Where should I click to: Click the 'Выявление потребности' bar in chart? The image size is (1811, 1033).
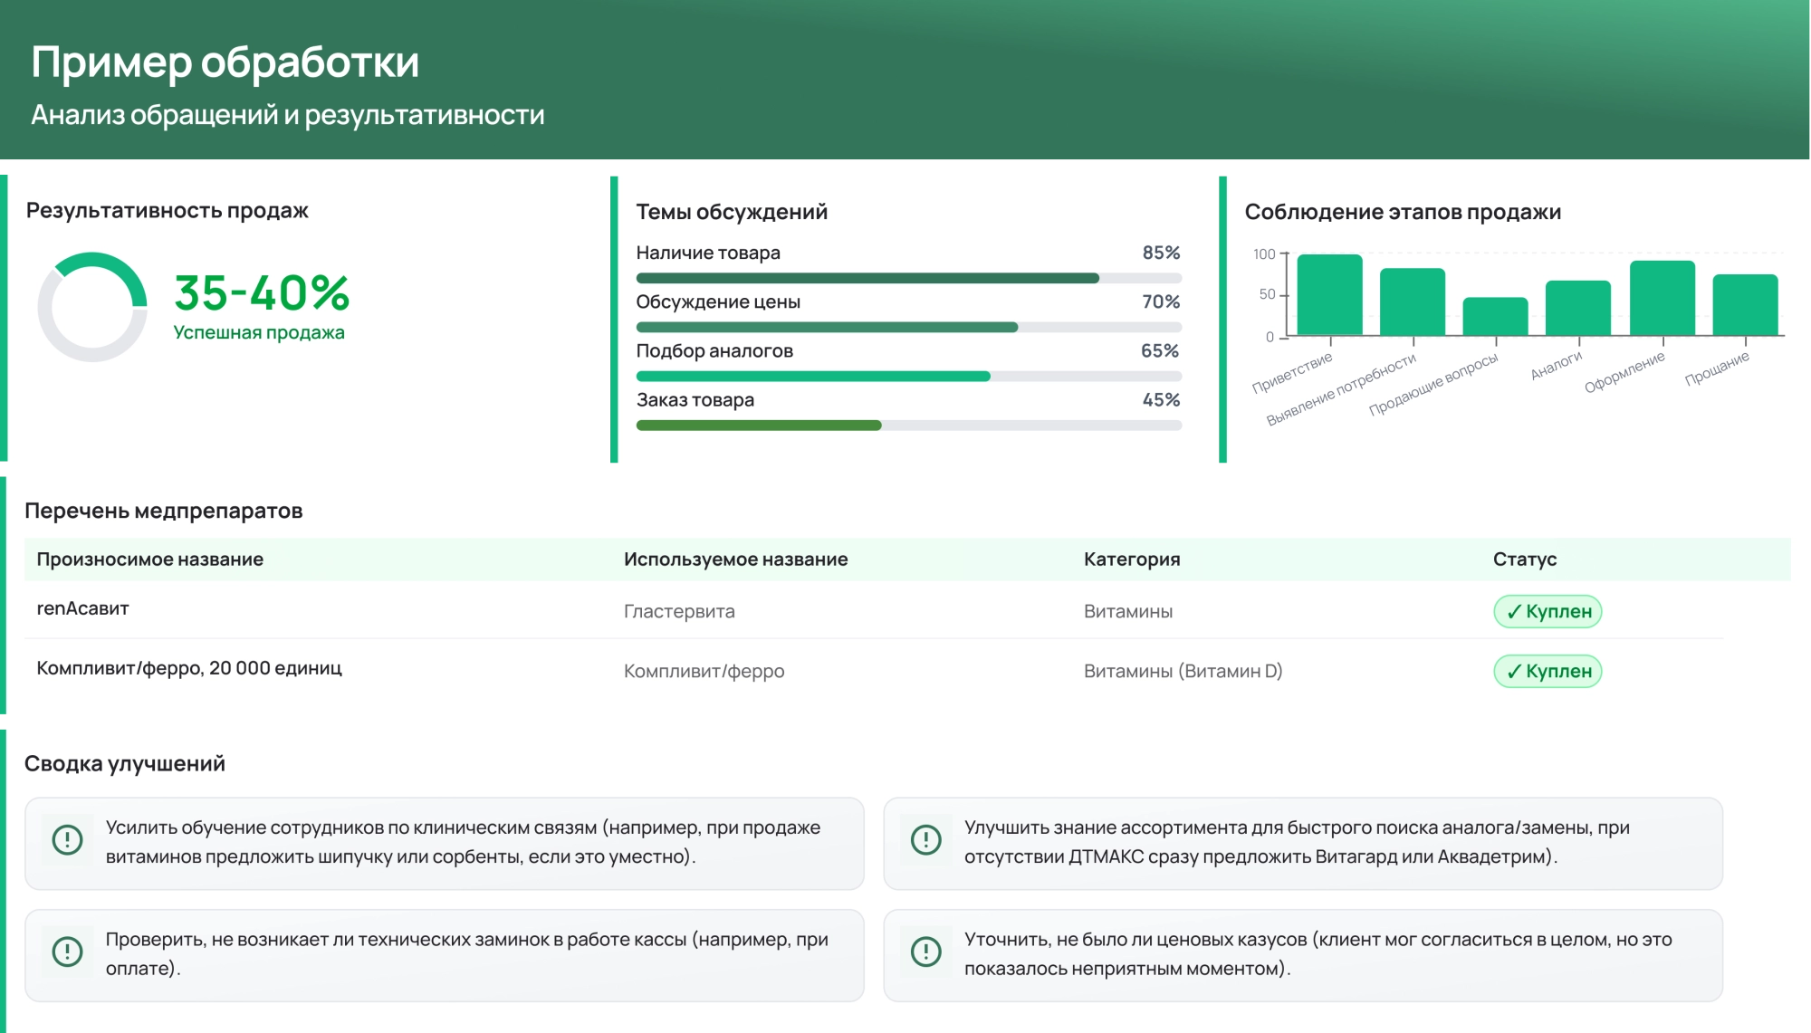click(x=1413, y=301)
